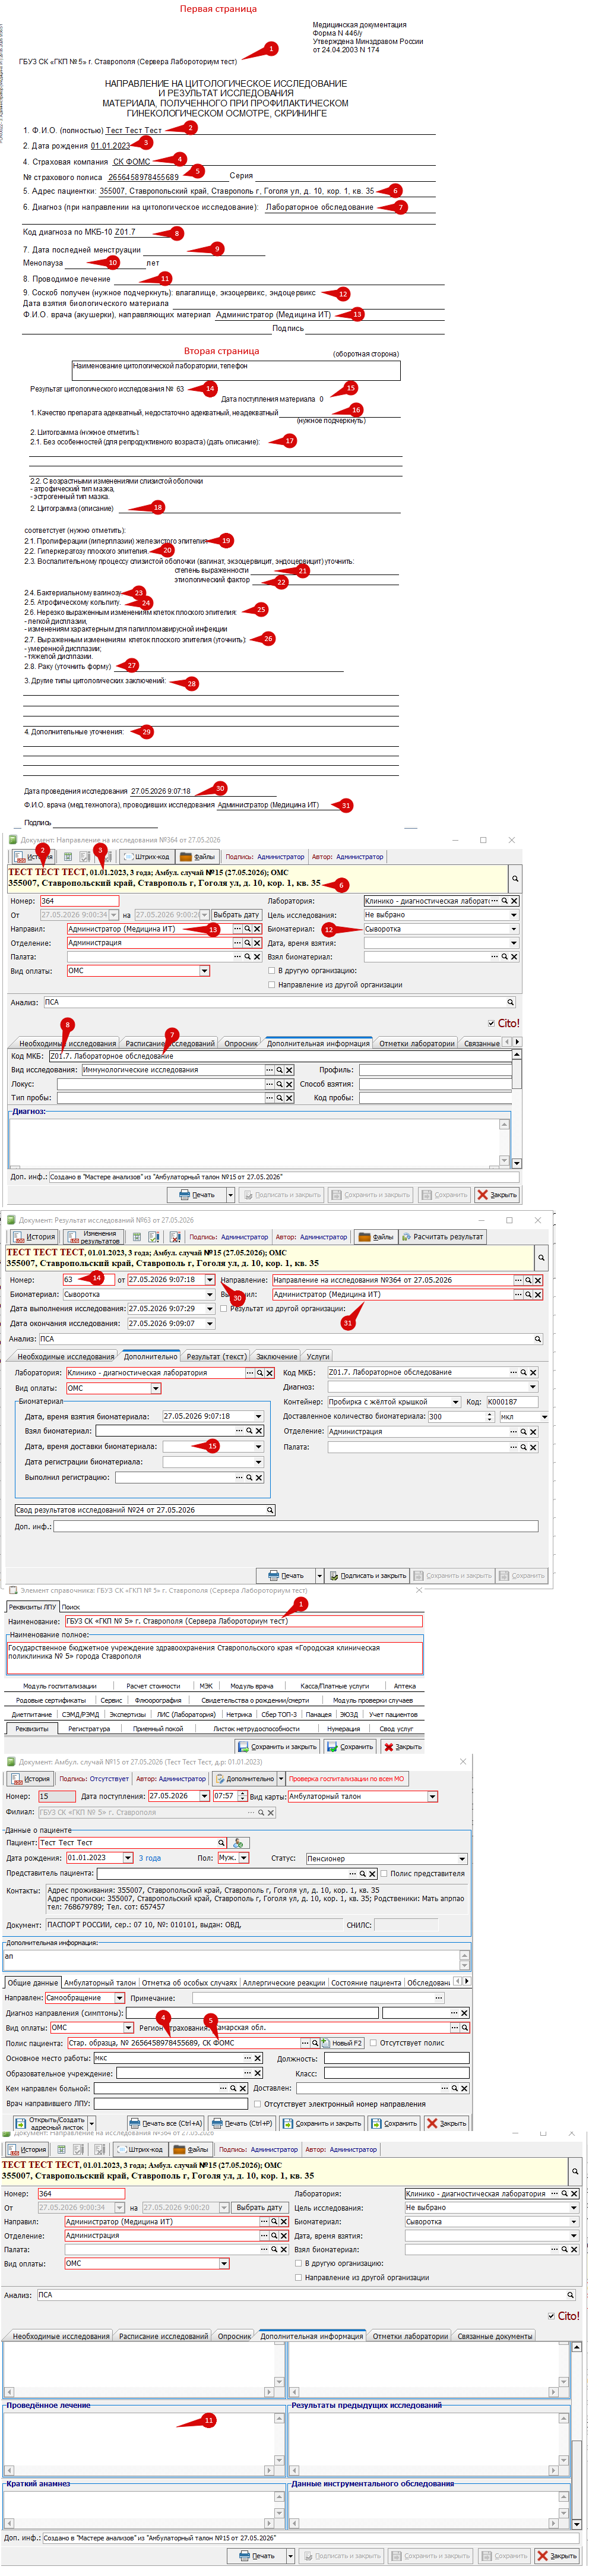This screenshot has width=589, height=2576.
Task: Clear the Вид исследования Иммунологические исследования field
Action: (289, 1070)
